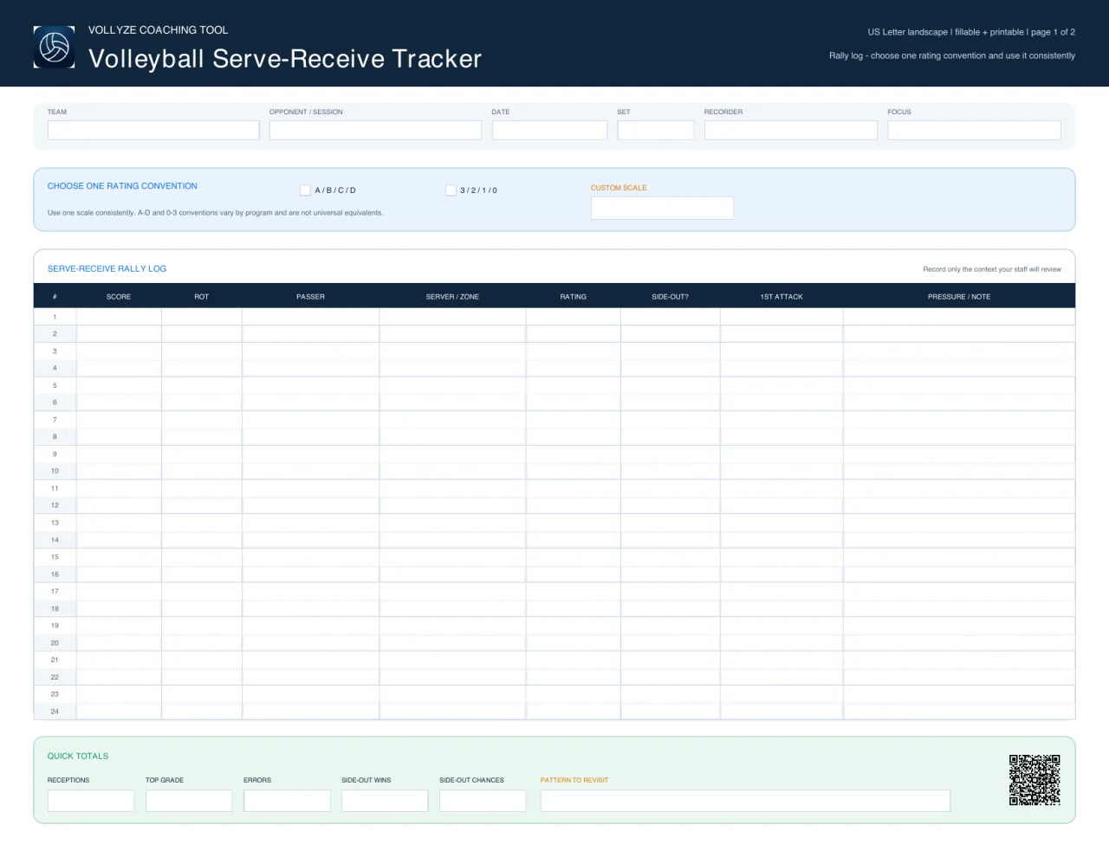
Task: Check the A / B / C / D convention box
Action: tap(305, 190)
